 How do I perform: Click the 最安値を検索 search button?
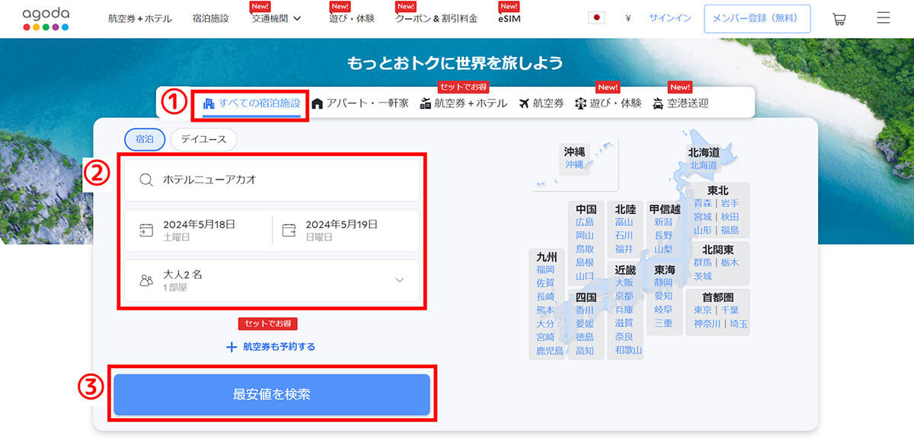[272, 395]
